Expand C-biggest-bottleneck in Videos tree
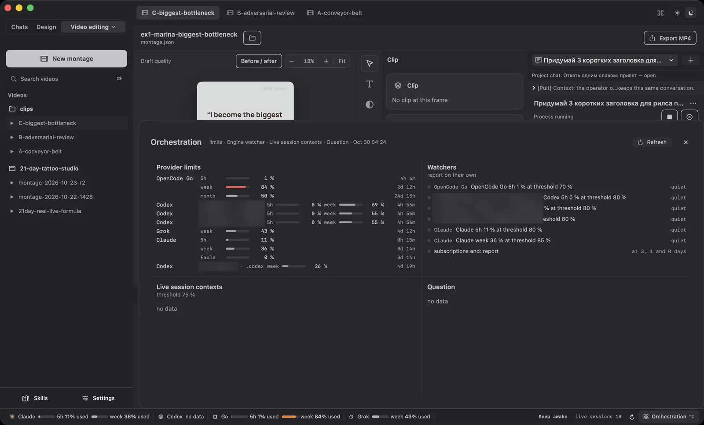704x425 pixels. tap(12, 123)
